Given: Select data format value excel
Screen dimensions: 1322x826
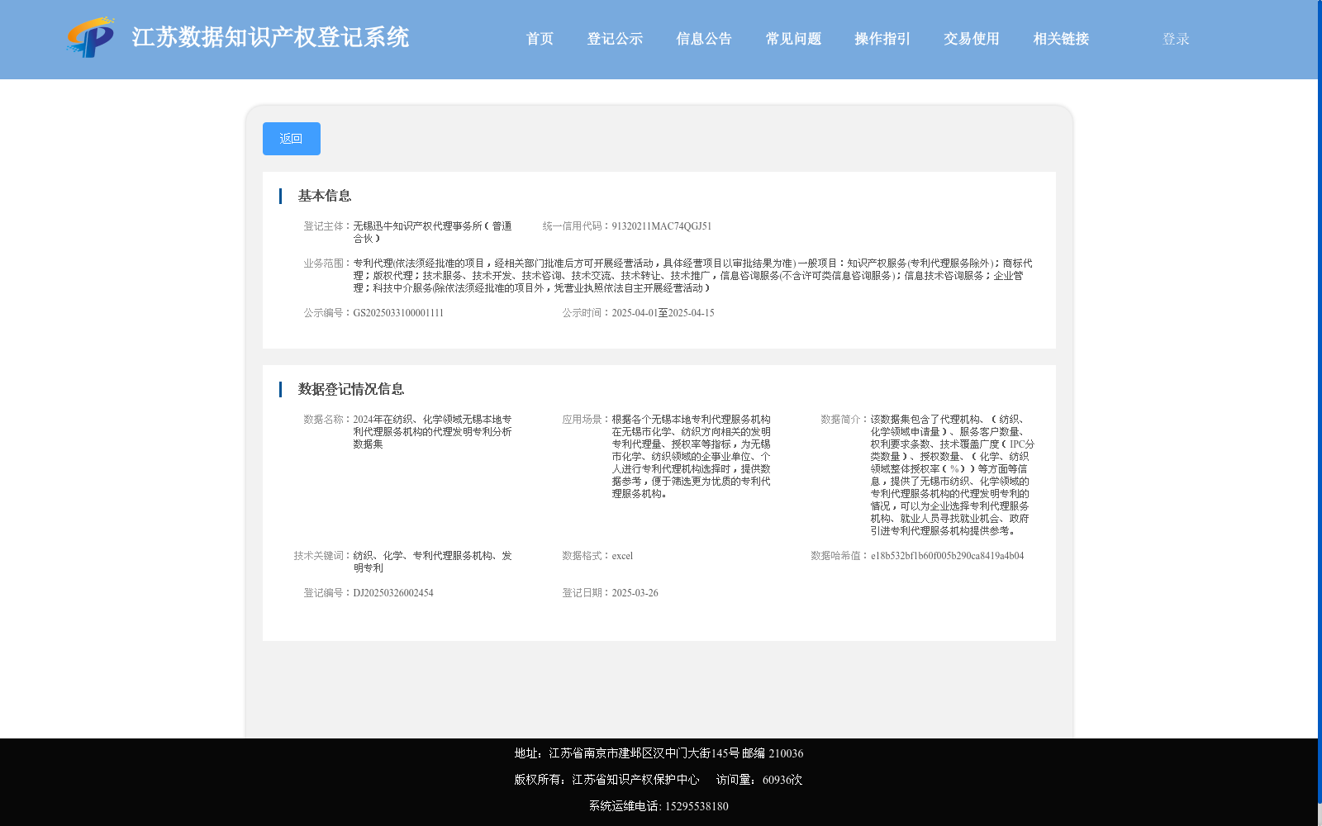Looking at the screenshot, I should click(x=622, y=556).
